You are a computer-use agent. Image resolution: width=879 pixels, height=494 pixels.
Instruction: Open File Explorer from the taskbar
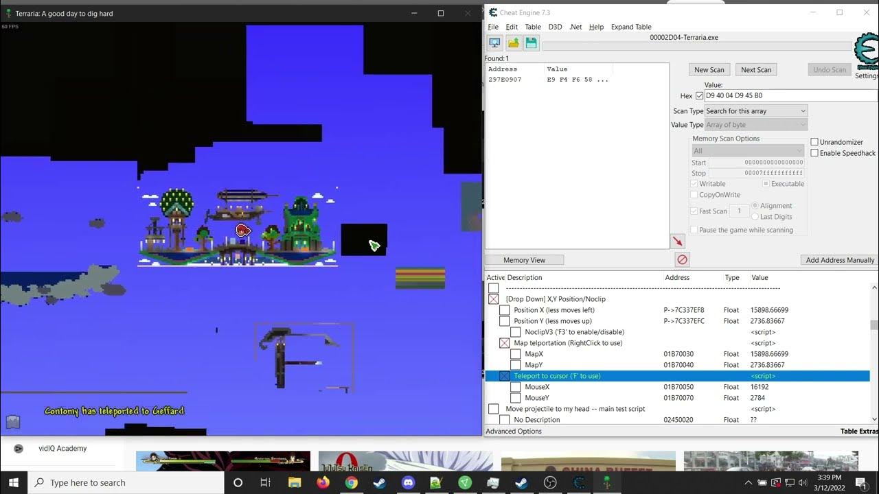coord(295,482)
